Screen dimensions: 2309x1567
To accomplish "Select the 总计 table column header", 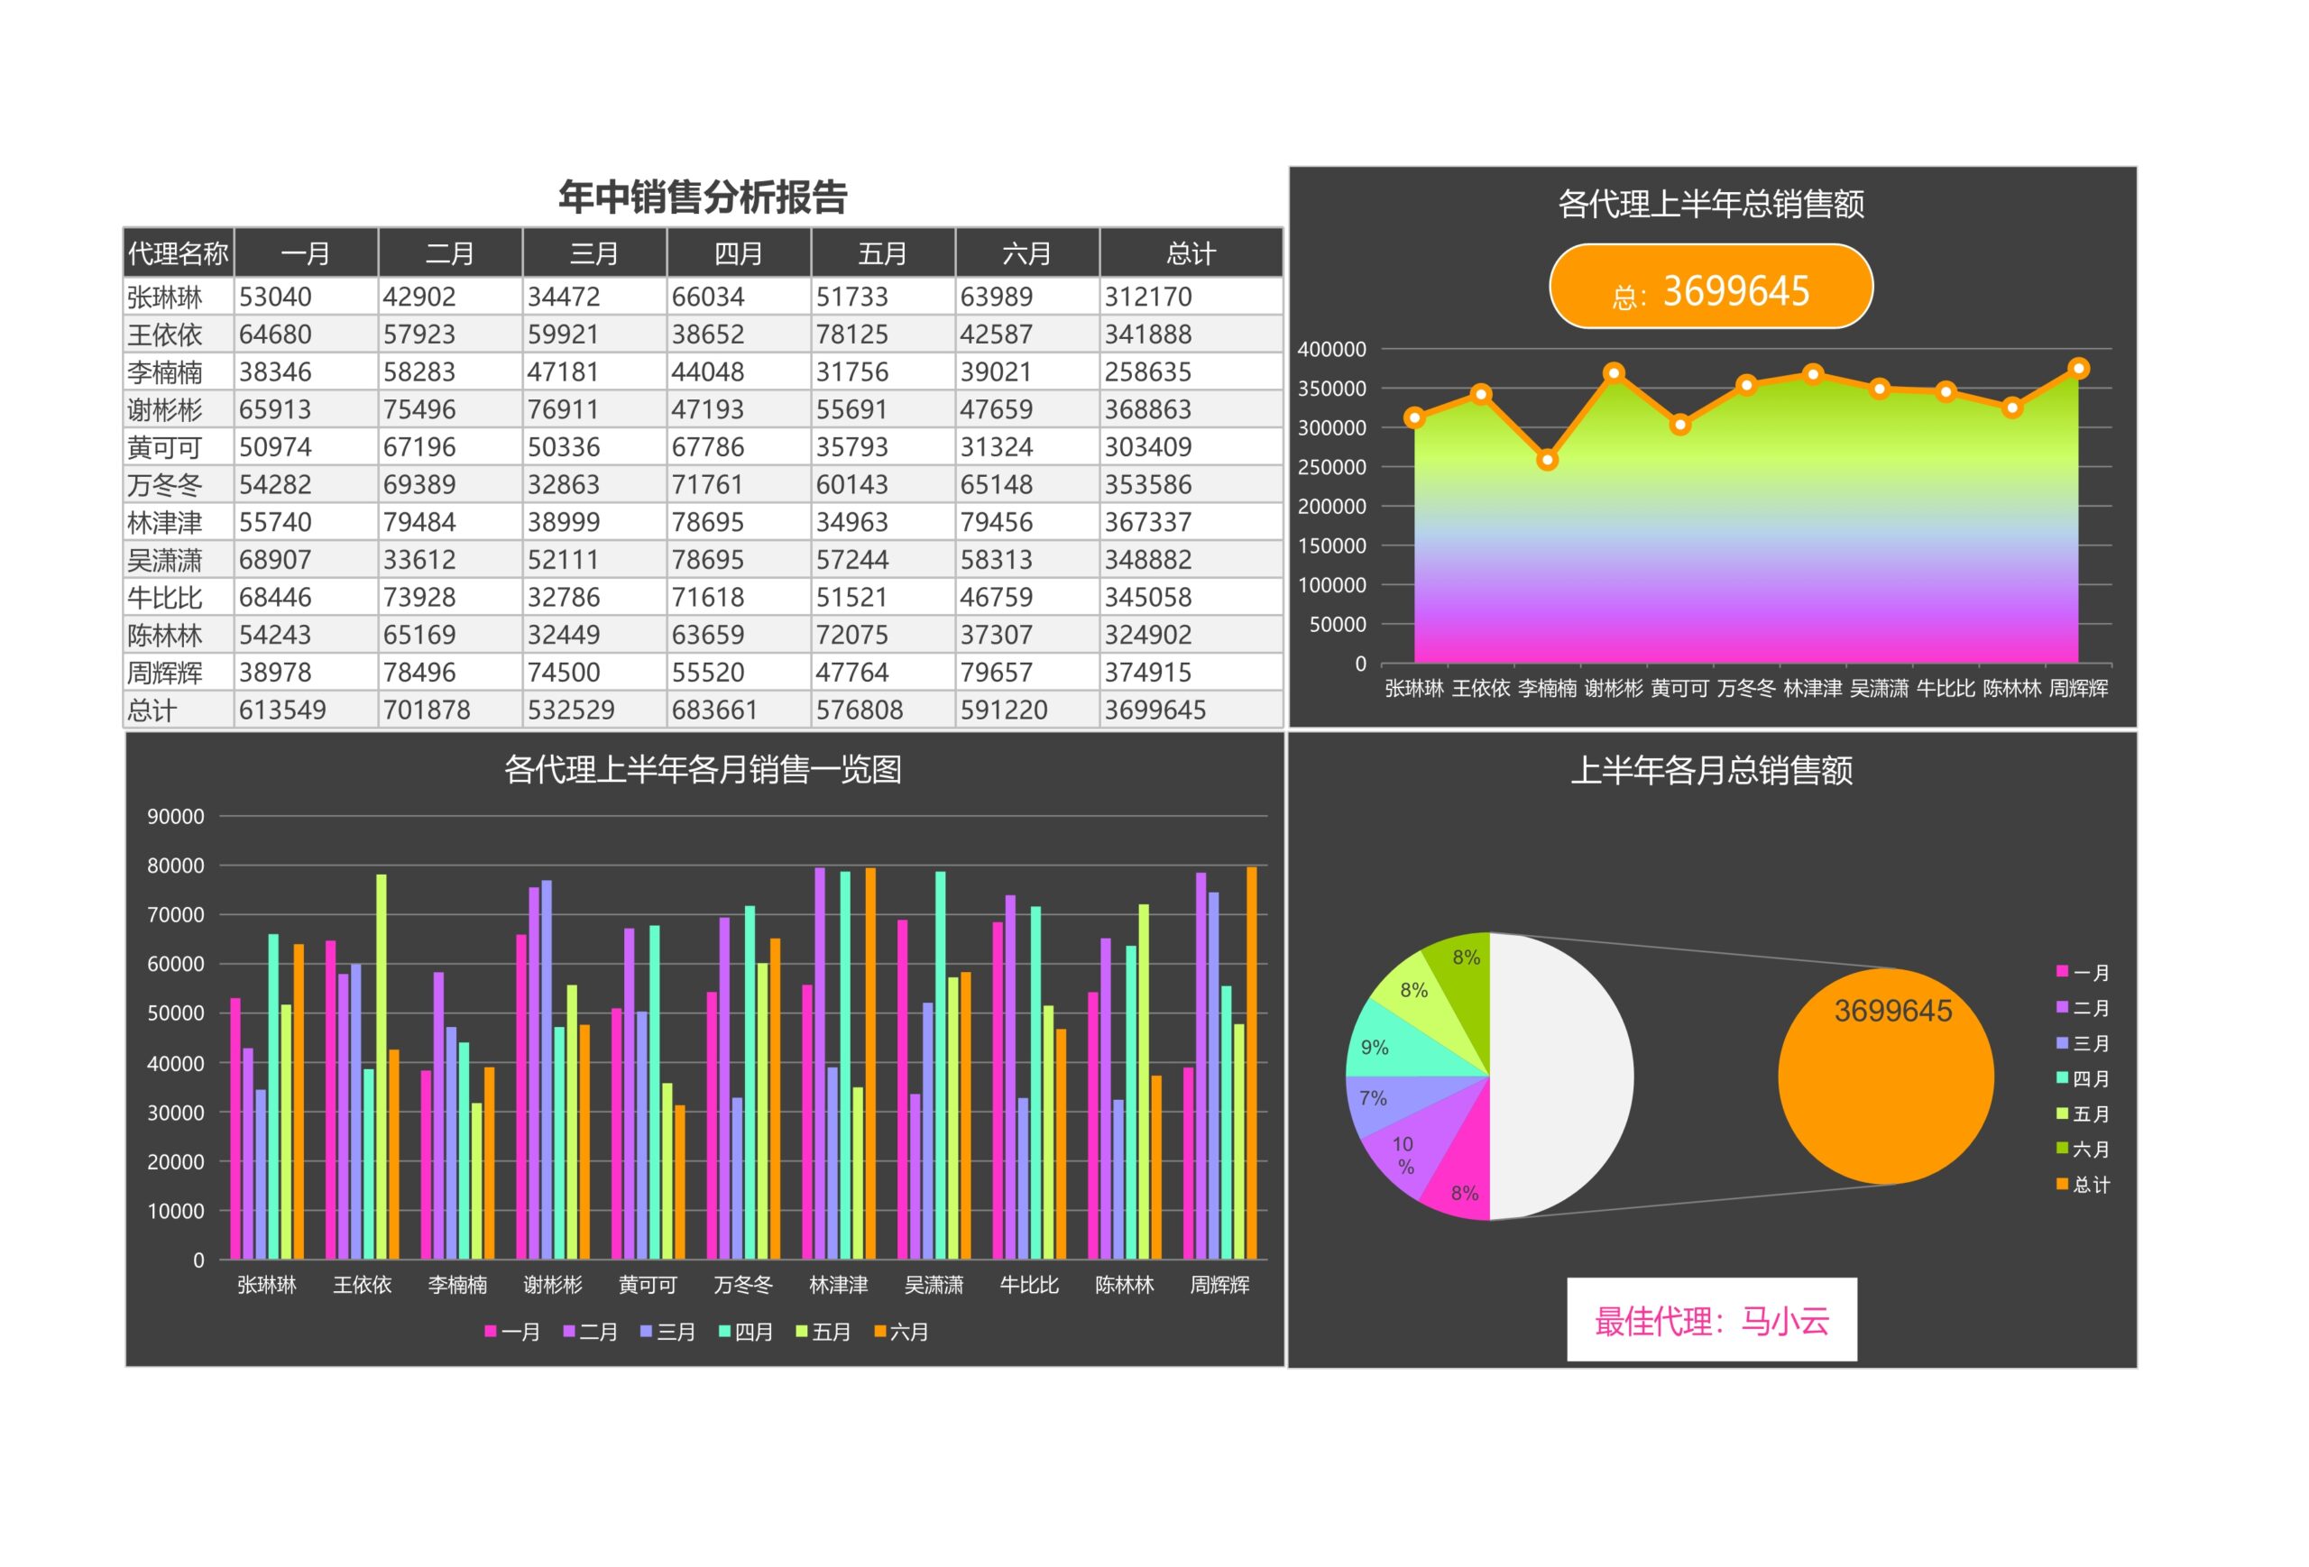I will (1191, 253).
